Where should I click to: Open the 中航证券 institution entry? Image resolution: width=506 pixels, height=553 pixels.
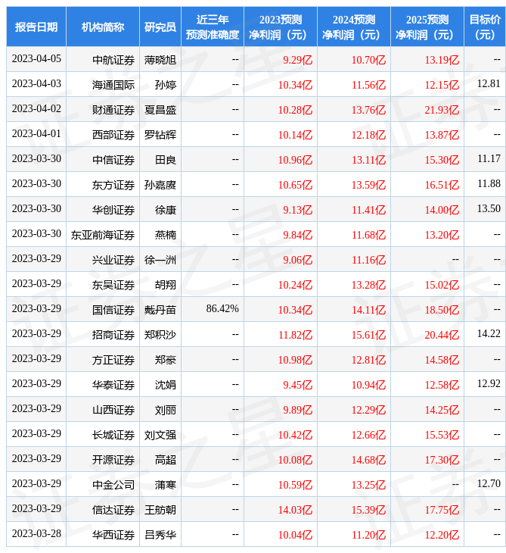tap(113, 59)
